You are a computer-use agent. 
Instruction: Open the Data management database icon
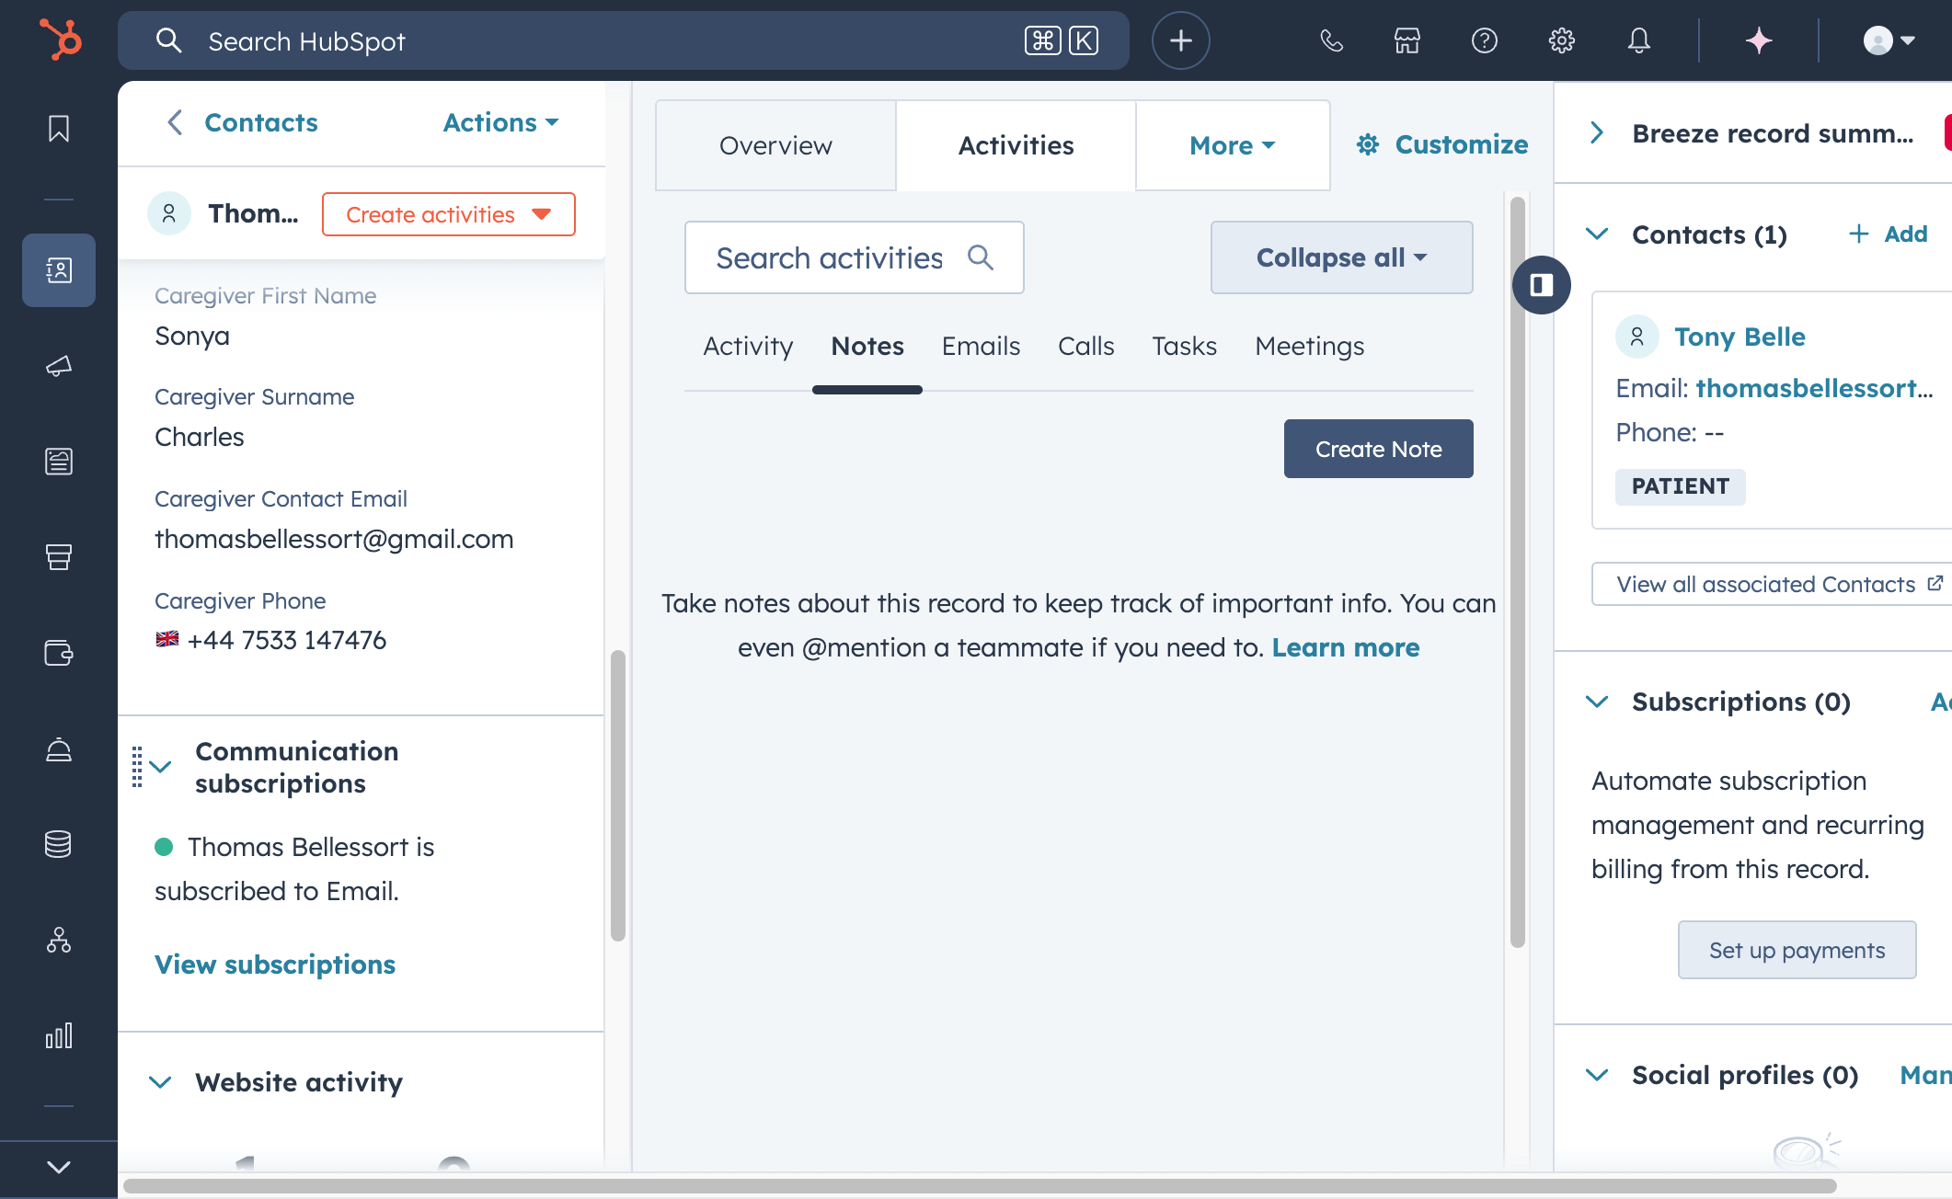pos(59,844)
